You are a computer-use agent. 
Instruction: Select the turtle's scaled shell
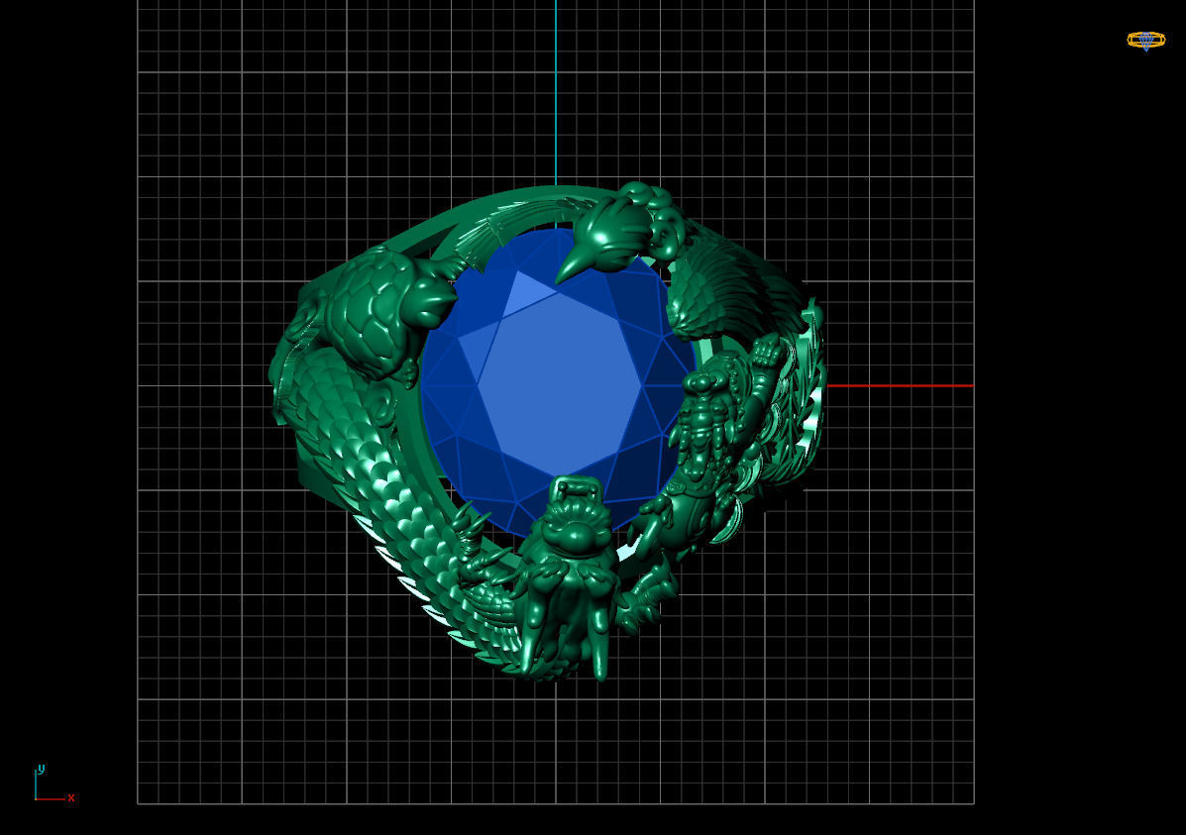[370, 312]
